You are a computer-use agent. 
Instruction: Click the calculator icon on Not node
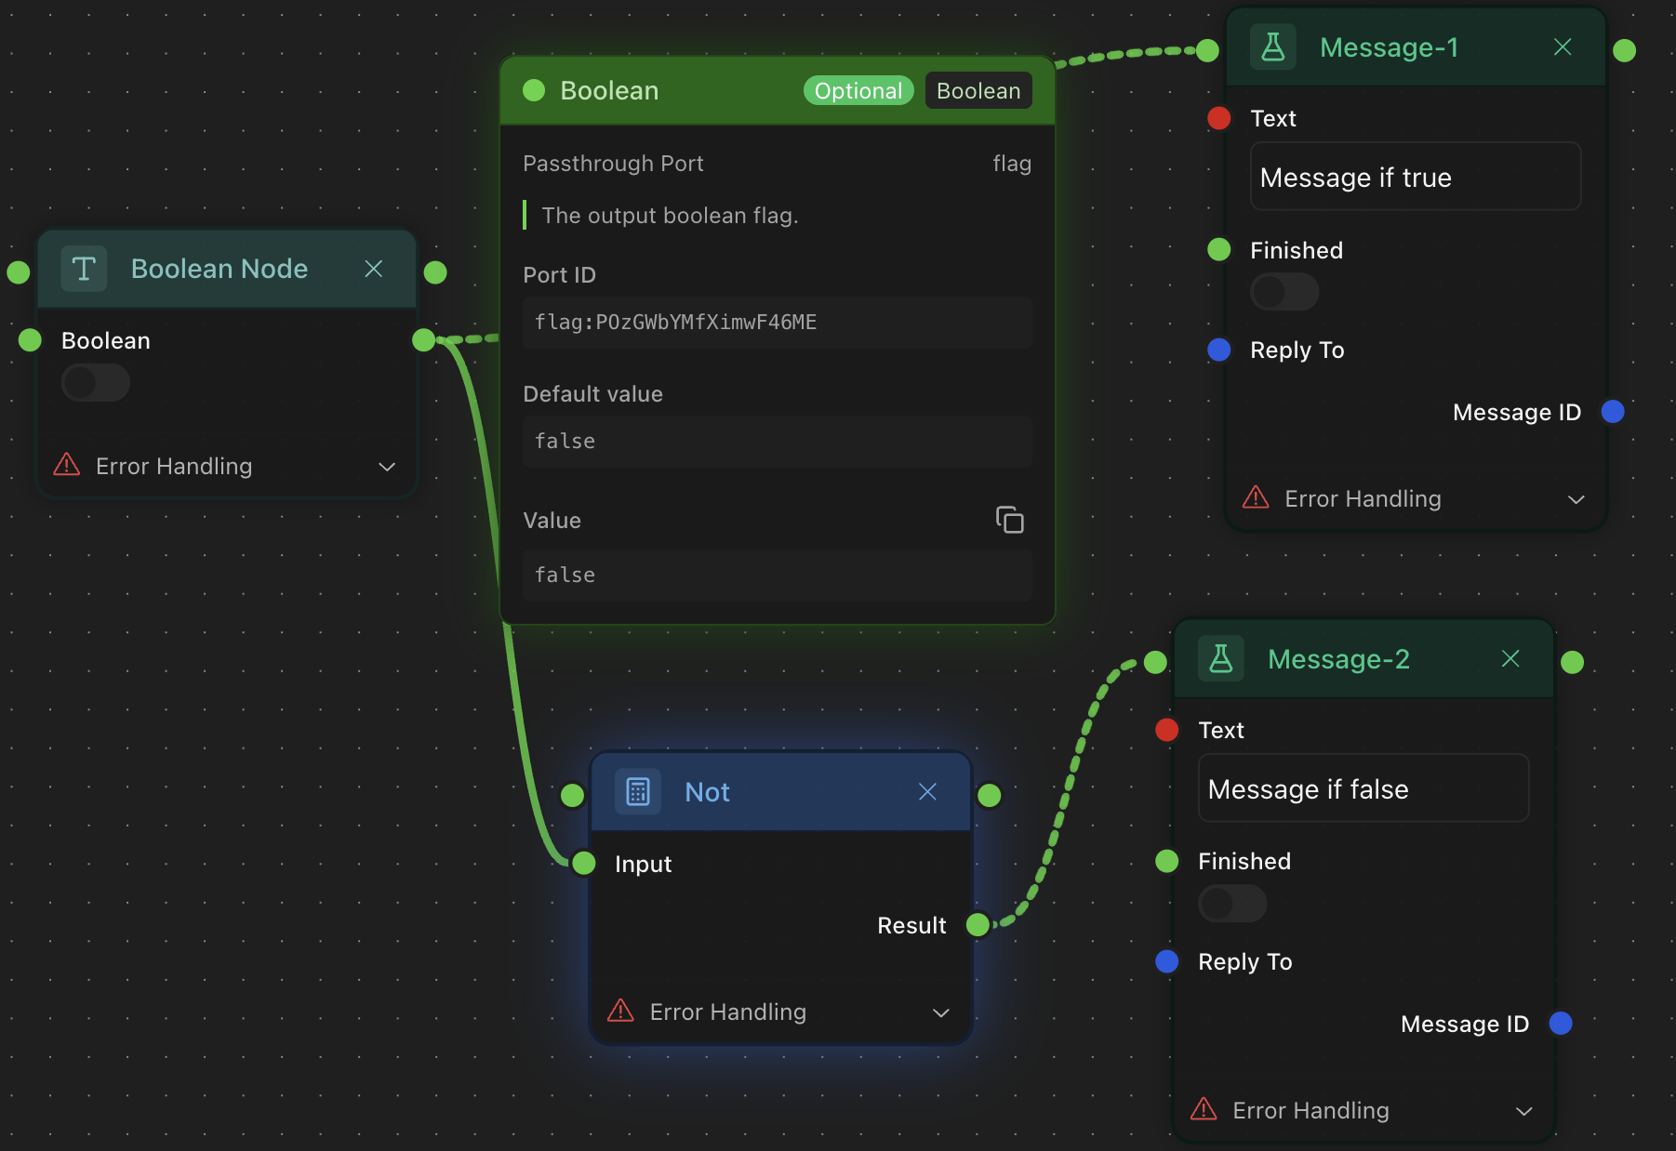[638, 792]
